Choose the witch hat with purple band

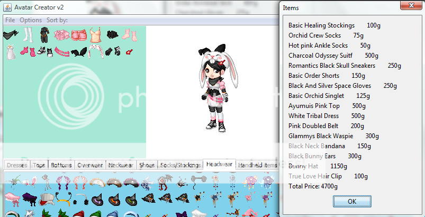(x=97, y=200)
